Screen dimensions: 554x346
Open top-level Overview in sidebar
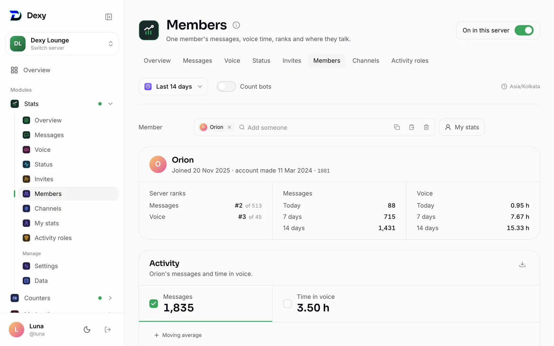pyautogui.click(x=62, y=70)
